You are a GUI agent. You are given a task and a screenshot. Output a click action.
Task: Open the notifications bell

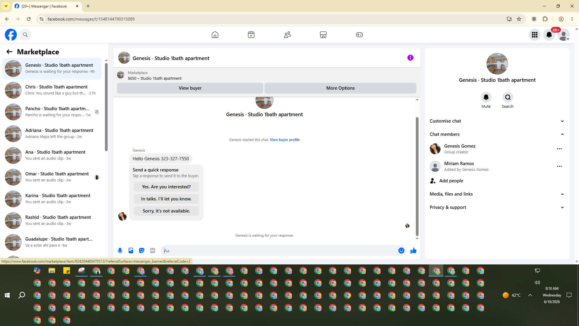pos(549,35)
